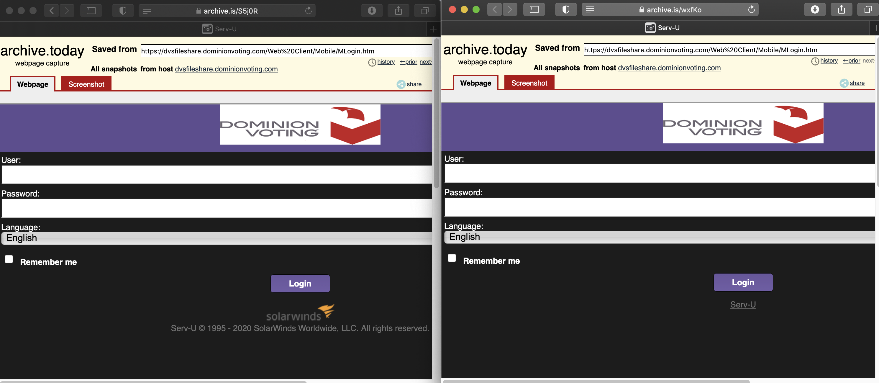
Task: Click address bar showing archive.is/S5j0R
Action: click(227, 11)
